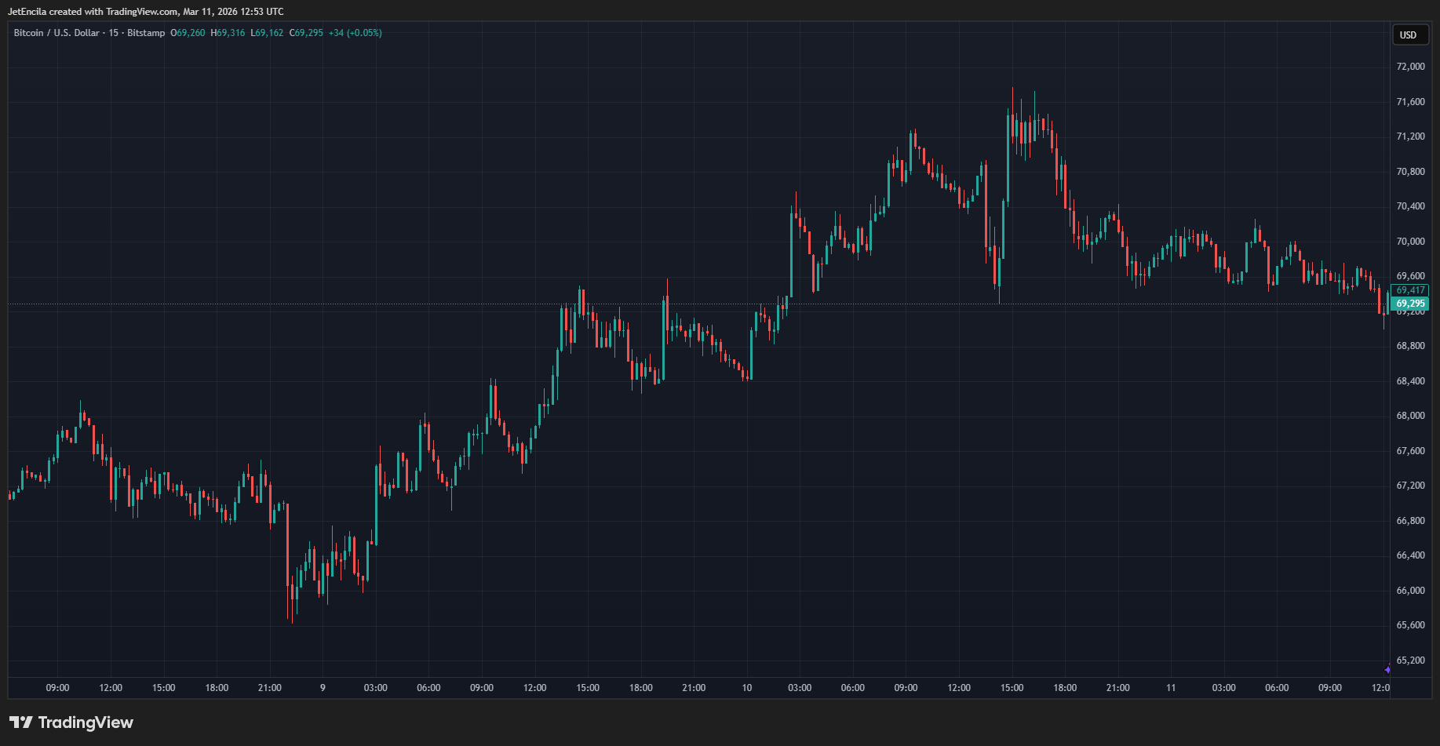Click the high price value H69,316

point(228,33)
